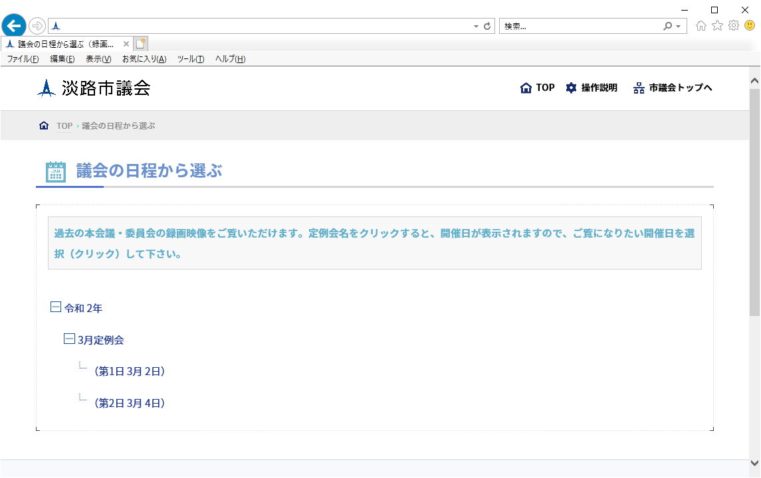Open browser tools gear icon
The height and width of the screenshot is (478, 761).
click(734, 26)
